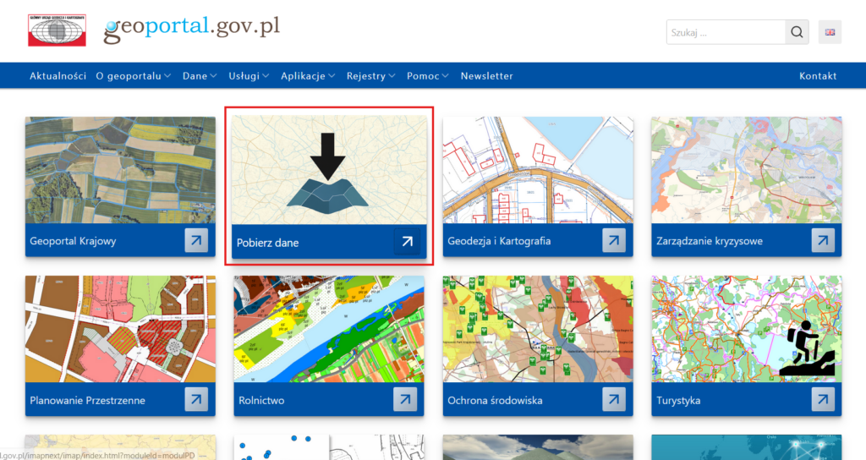
Task: Click the Pobierz dane title text
Action: coord(268,243)
